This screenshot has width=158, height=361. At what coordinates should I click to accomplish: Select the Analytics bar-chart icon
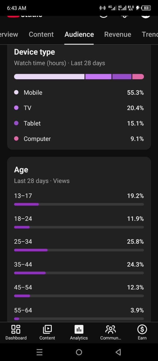(x=79, y=329)
